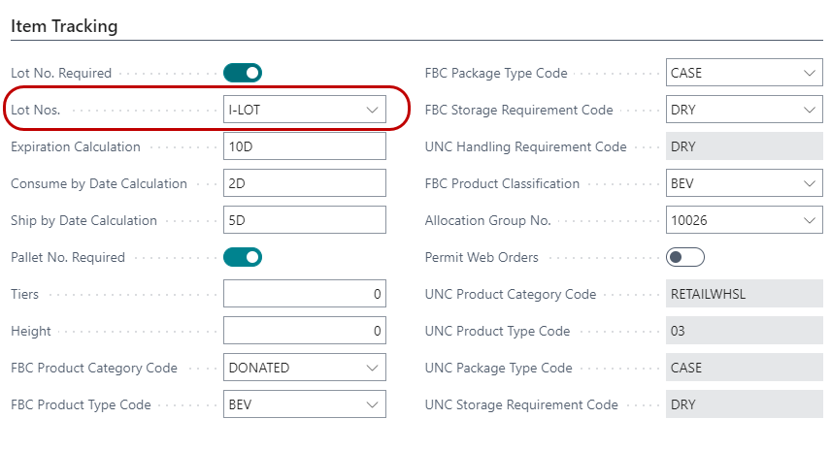Collapse the Item Tracking section header
Viewport: 831px width, 451px height.
pos(64,27)
